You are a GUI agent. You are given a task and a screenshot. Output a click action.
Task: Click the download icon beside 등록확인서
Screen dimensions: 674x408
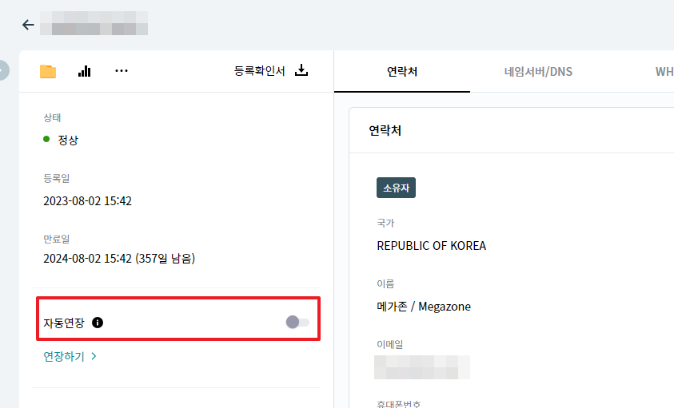coord(301,70)
